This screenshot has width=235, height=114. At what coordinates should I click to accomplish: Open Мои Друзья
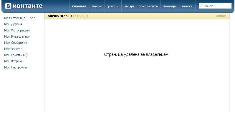pos(13,24)
